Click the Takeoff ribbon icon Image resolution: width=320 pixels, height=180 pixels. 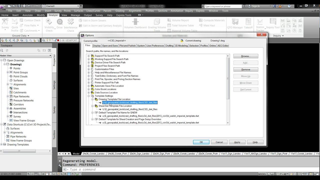tap(248, 22)
